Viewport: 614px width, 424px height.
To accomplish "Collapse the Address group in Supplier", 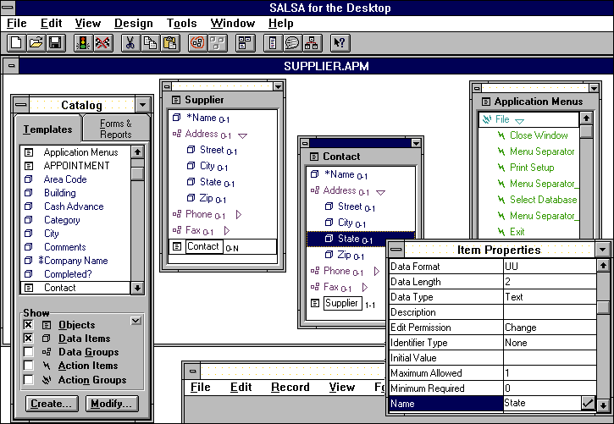I will (x=242, y=135).
